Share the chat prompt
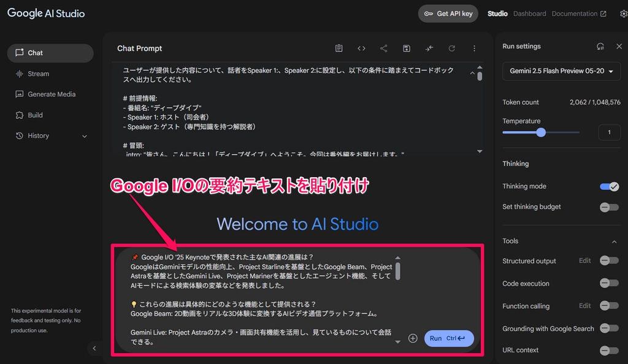The image size is (628, 364). pos(384,48)
